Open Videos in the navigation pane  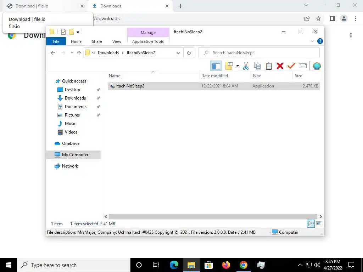[x=71, y=132]
